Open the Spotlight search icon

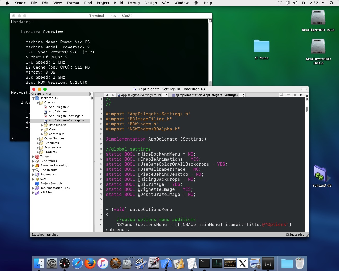pyautogui.click(x=332, y=3)
